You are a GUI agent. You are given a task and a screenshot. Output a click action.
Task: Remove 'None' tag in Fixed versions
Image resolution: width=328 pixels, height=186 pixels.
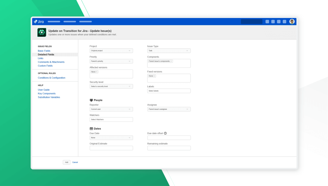154,76
